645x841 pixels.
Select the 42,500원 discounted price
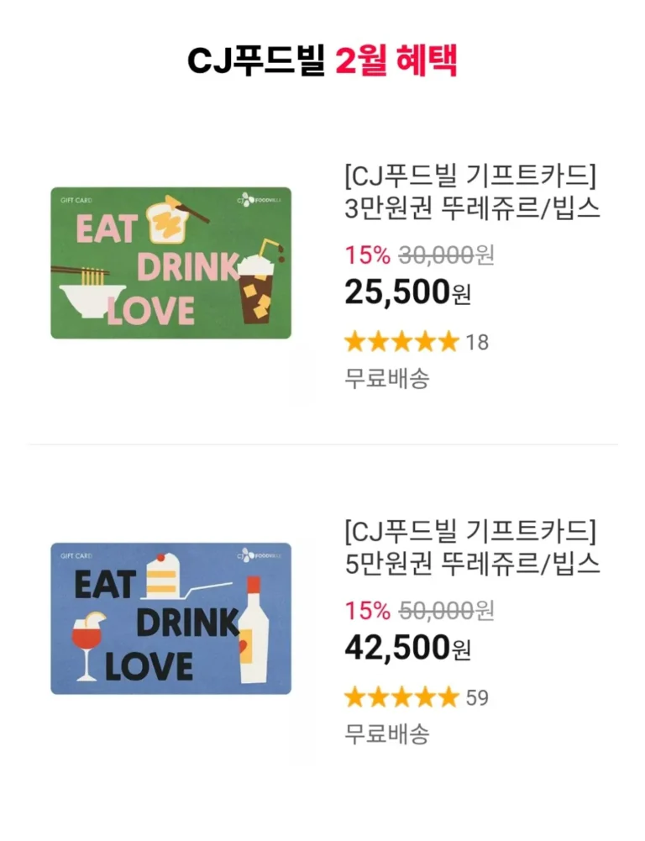tap(408, 648)
